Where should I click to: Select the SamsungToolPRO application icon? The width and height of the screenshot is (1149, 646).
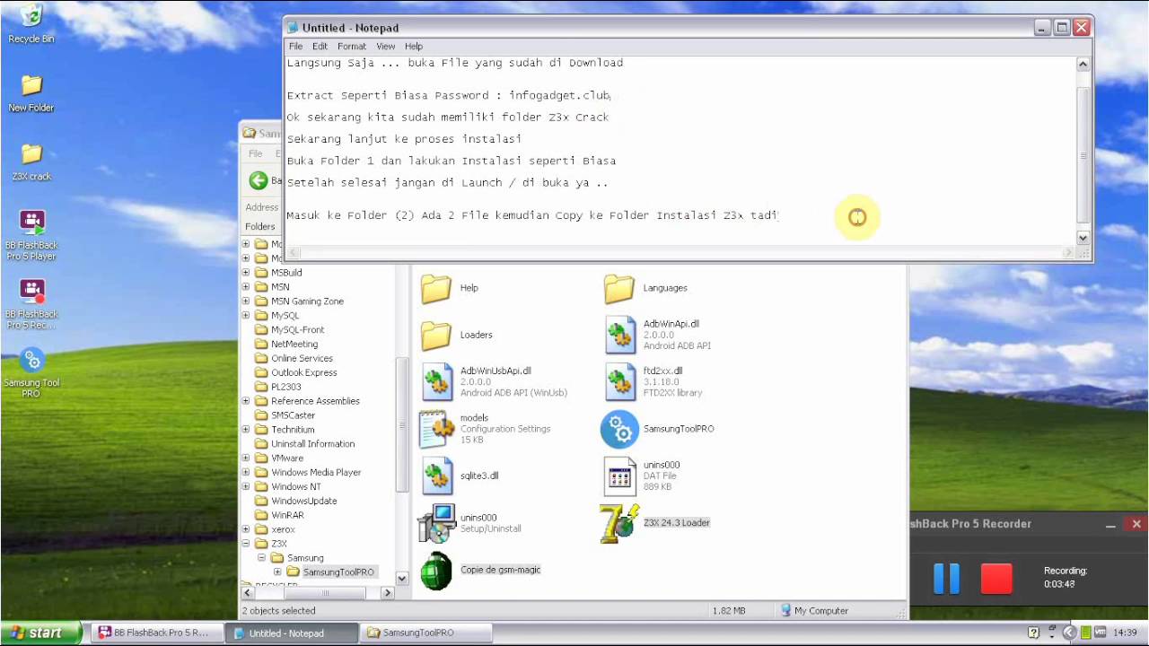point(619,429)
